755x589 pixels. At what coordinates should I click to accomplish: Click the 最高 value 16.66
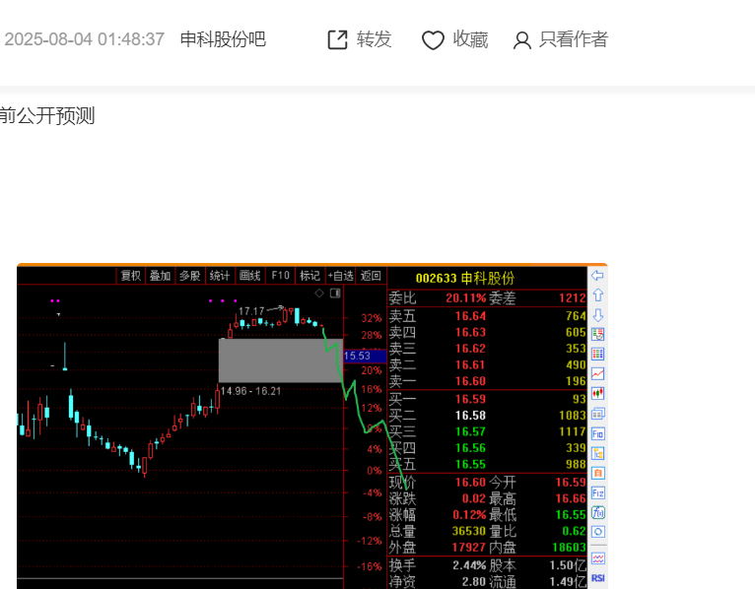tap(571, 498)
